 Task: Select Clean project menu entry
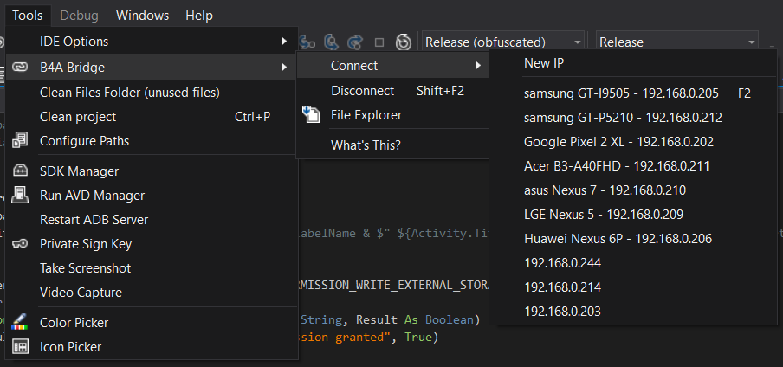point(78,116)
